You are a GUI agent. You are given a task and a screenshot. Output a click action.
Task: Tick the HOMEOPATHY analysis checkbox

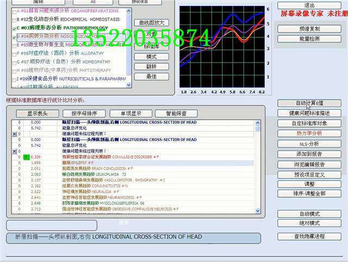tap(14, 62)
